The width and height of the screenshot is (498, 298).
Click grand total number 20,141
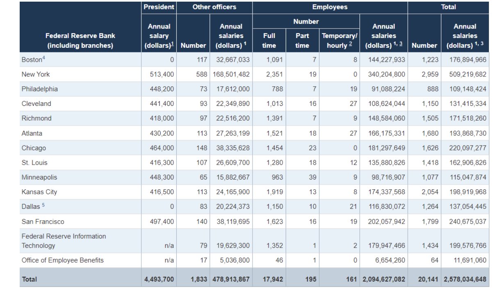(428, 279)
